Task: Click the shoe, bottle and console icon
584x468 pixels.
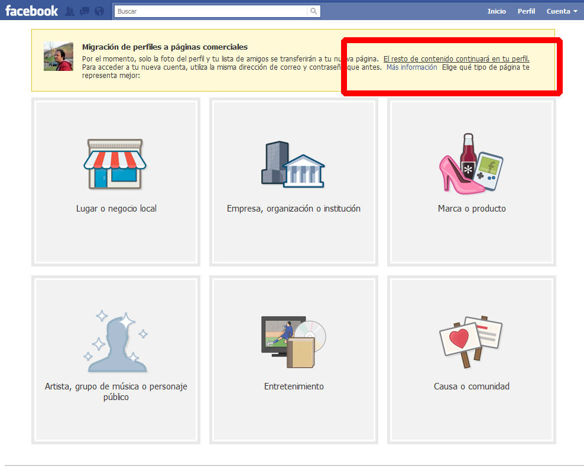Action: pos(471,164)
